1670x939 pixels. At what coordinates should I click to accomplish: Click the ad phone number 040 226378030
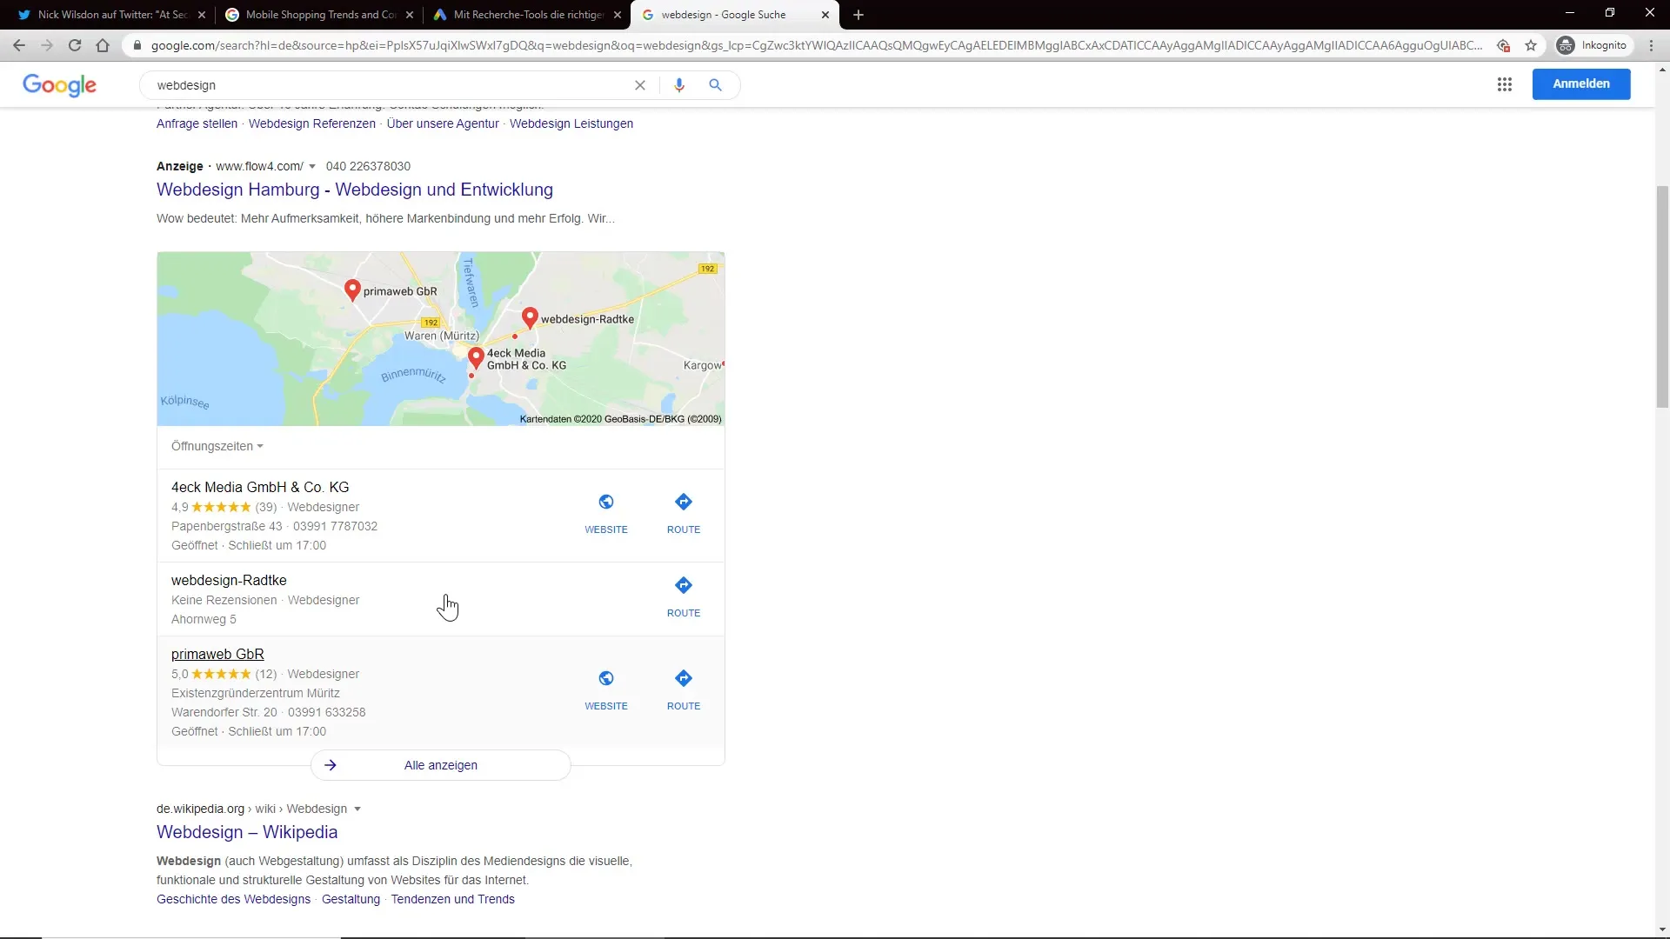(368, 166)
